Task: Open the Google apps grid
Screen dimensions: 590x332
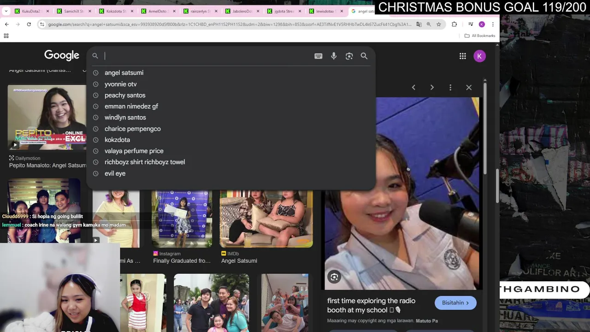Action: coord(463,56)
